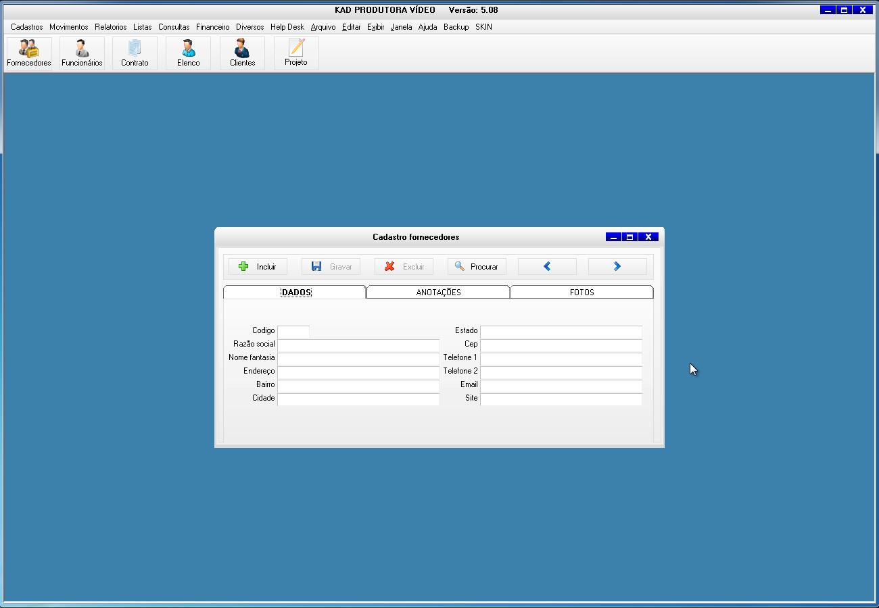Viewport: 879px width, 608px height.
Task: Click the Incluir button with green plus
Action: click(x=258, y=267)
